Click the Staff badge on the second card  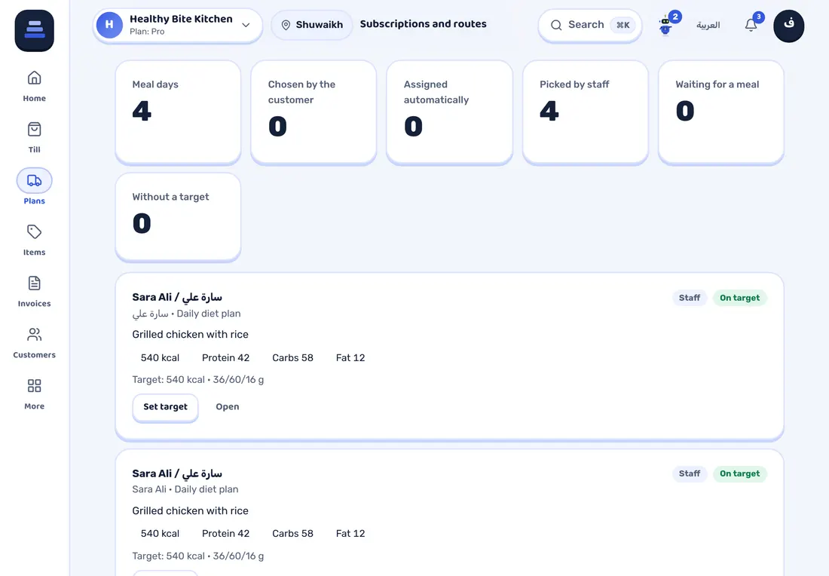point(690,473)
